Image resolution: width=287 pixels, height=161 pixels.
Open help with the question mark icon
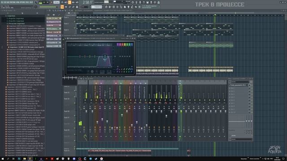click(143, 2)
